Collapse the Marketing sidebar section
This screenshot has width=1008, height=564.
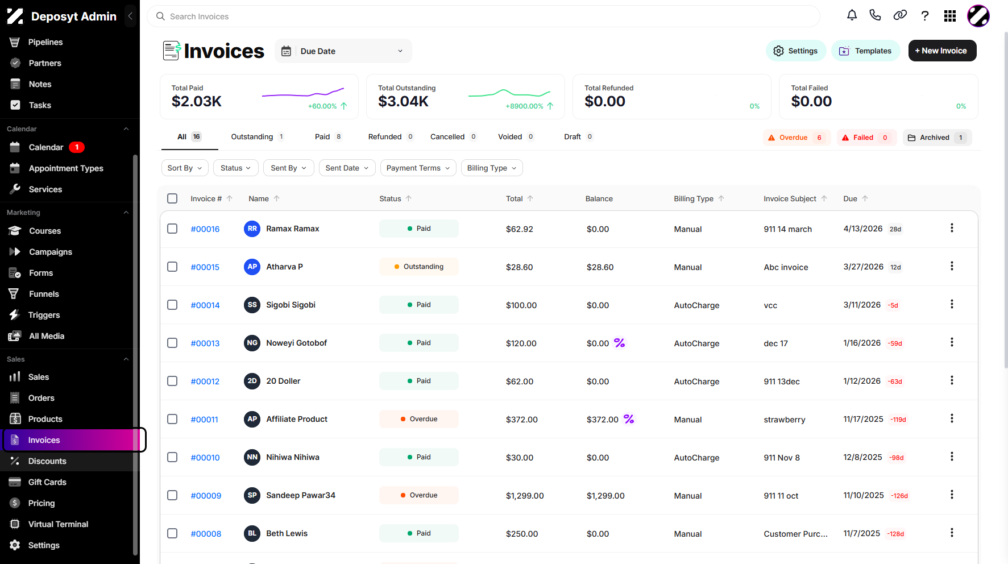tap(126, 213)
